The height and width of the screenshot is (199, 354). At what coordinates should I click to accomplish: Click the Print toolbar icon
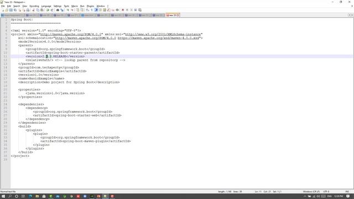pos(28,10)
